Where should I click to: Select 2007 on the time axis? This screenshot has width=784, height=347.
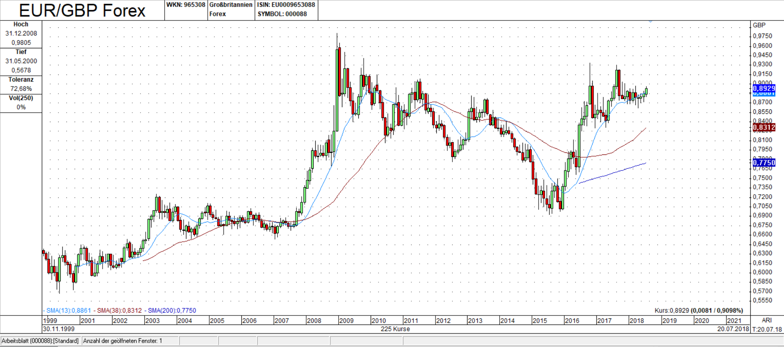(x=282, y=321)
